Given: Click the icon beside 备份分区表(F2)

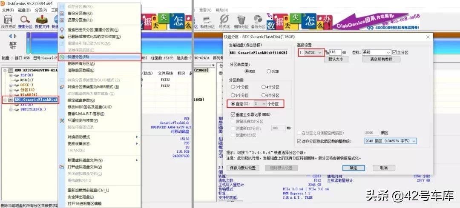Looking at the screenshot, I should coord(62,14).
